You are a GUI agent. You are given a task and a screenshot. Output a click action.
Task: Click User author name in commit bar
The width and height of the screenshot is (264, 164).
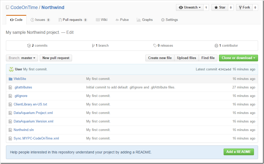19,69
